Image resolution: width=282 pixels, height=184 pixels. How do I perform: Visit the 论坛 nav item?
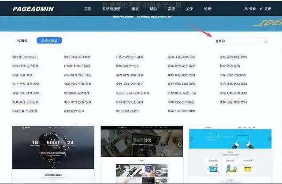[x=208, y=9]
